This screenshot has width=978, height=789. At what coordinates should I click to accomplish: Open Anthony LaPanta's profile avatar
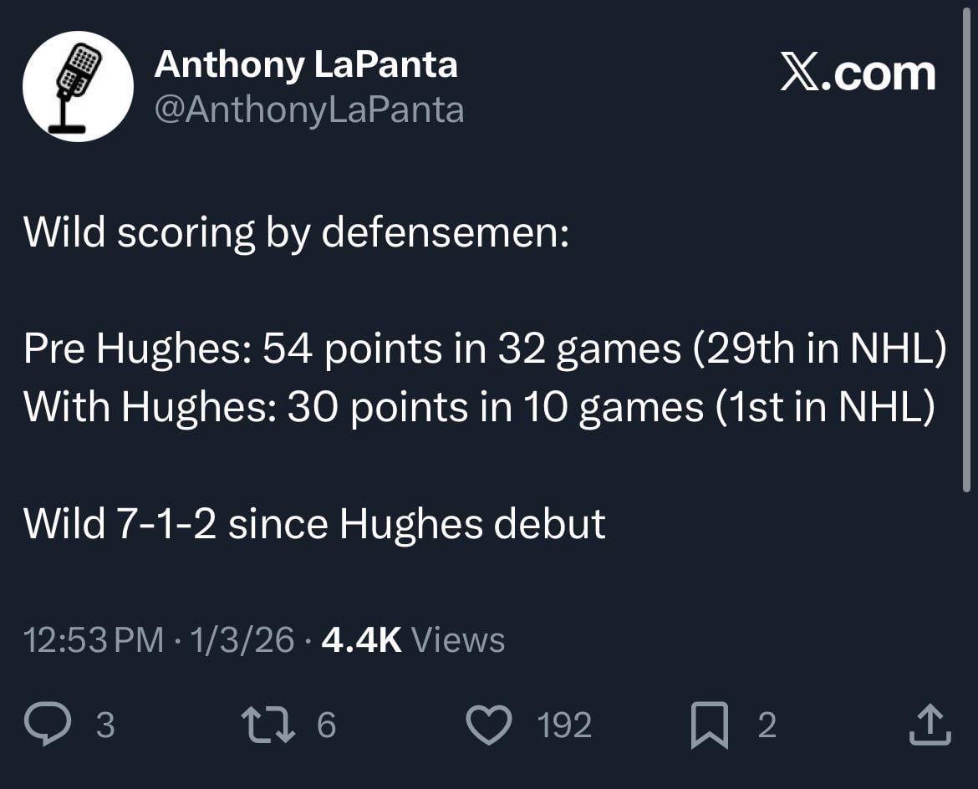click(78, 85)
